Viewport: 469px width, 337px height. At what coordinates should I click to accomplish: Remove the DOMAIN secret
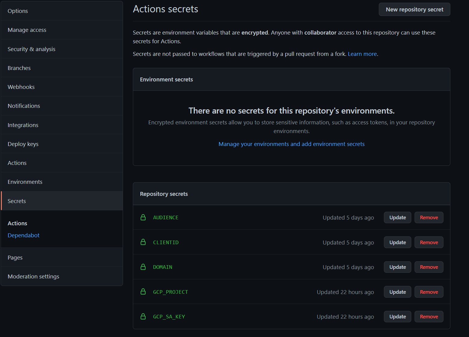pos(429,267)
